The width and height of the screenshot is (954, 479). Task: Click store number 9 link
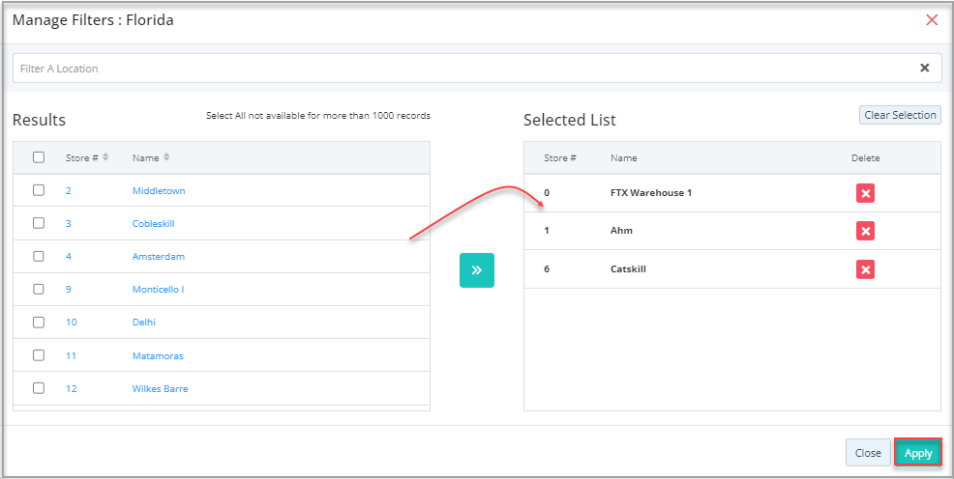pyautogui.click(x=69, y=290)
